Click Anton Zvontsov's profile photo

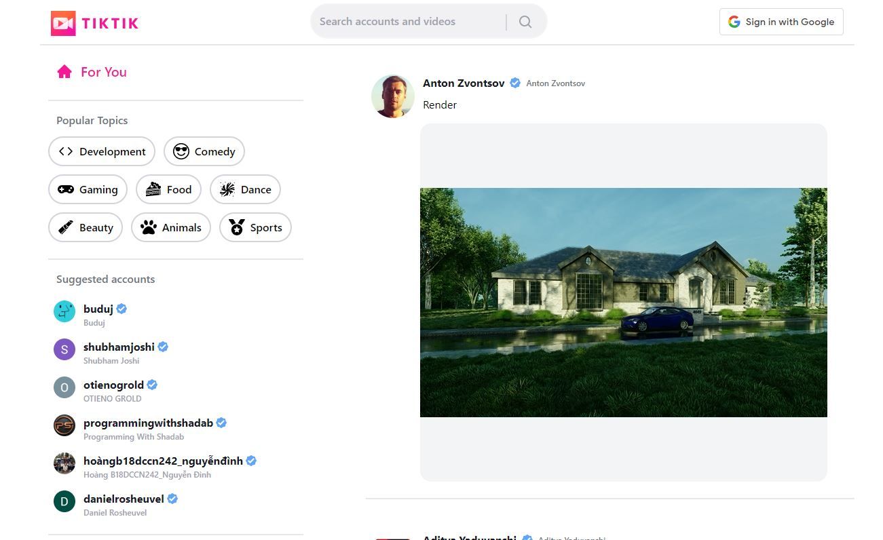tap(393, 96)
